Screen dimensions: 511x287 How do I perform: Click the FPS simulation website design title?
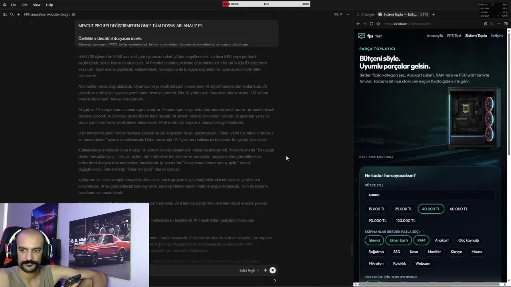47,14
